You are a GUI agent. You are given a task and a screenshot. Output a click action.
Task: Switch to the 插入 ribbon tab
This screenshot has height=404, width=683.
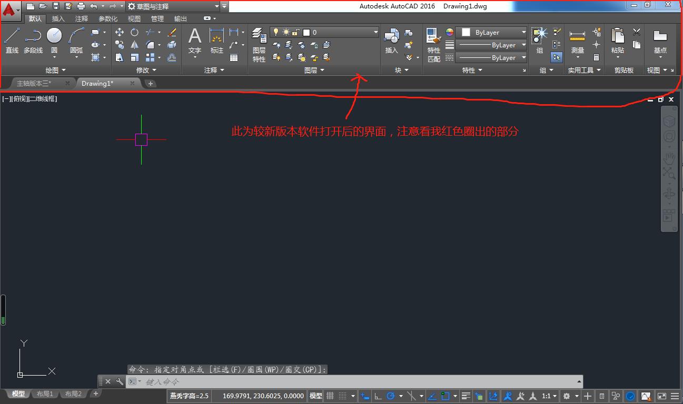pyautogui.click(x=58, y=18)
